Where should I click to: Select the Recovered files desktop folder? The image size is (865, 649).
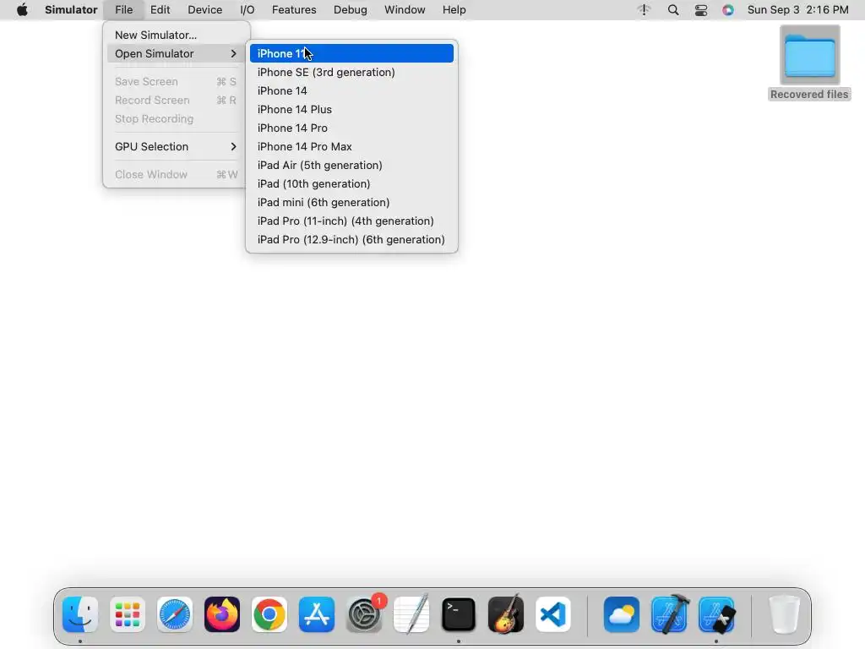809,63
